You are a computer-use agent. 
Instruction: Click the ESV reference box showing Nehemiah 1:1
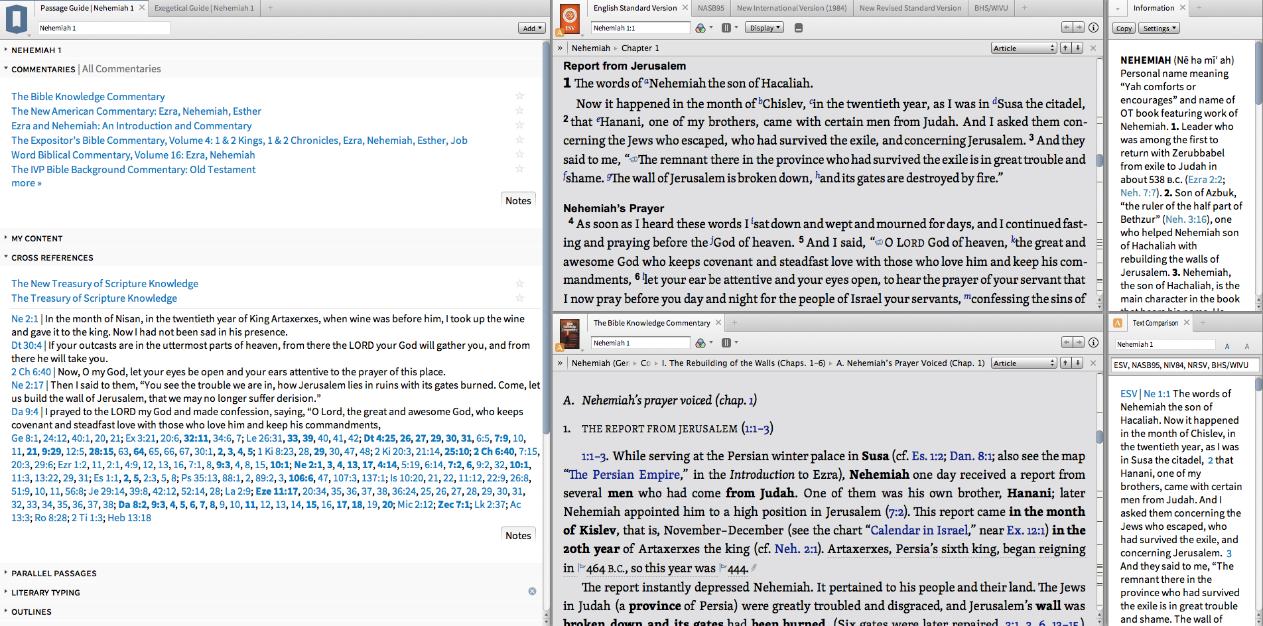click(x=640, y=28)
